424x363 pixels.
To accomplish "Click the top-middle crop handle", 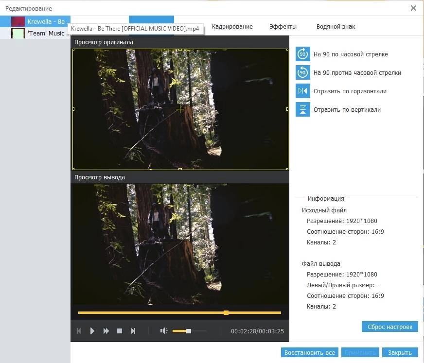I will tap(180, 50).
